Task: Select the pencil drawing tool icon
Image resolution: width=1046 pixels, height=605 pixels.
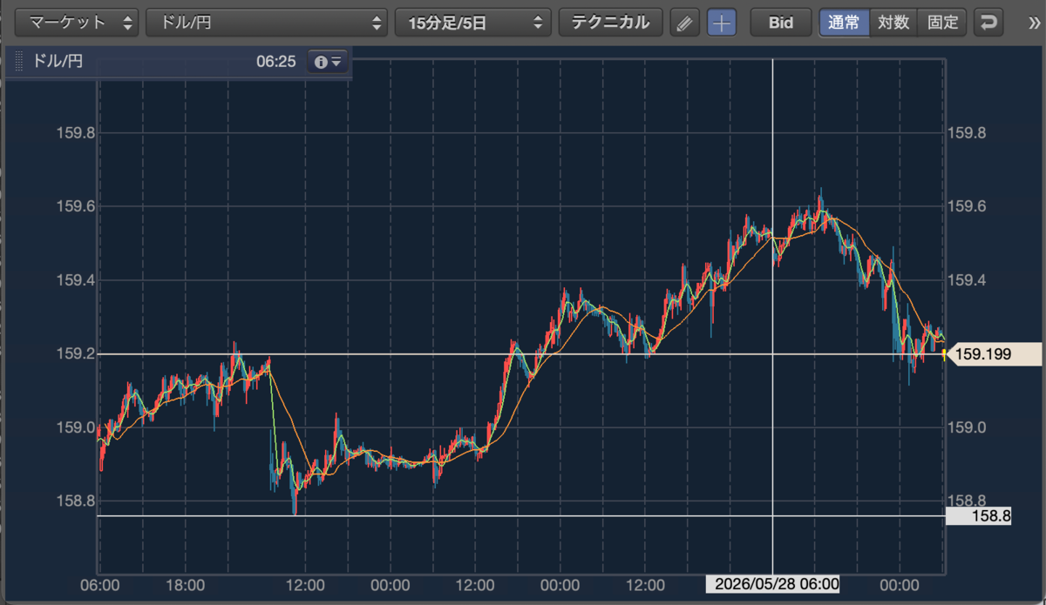Action: coord(685,23)
